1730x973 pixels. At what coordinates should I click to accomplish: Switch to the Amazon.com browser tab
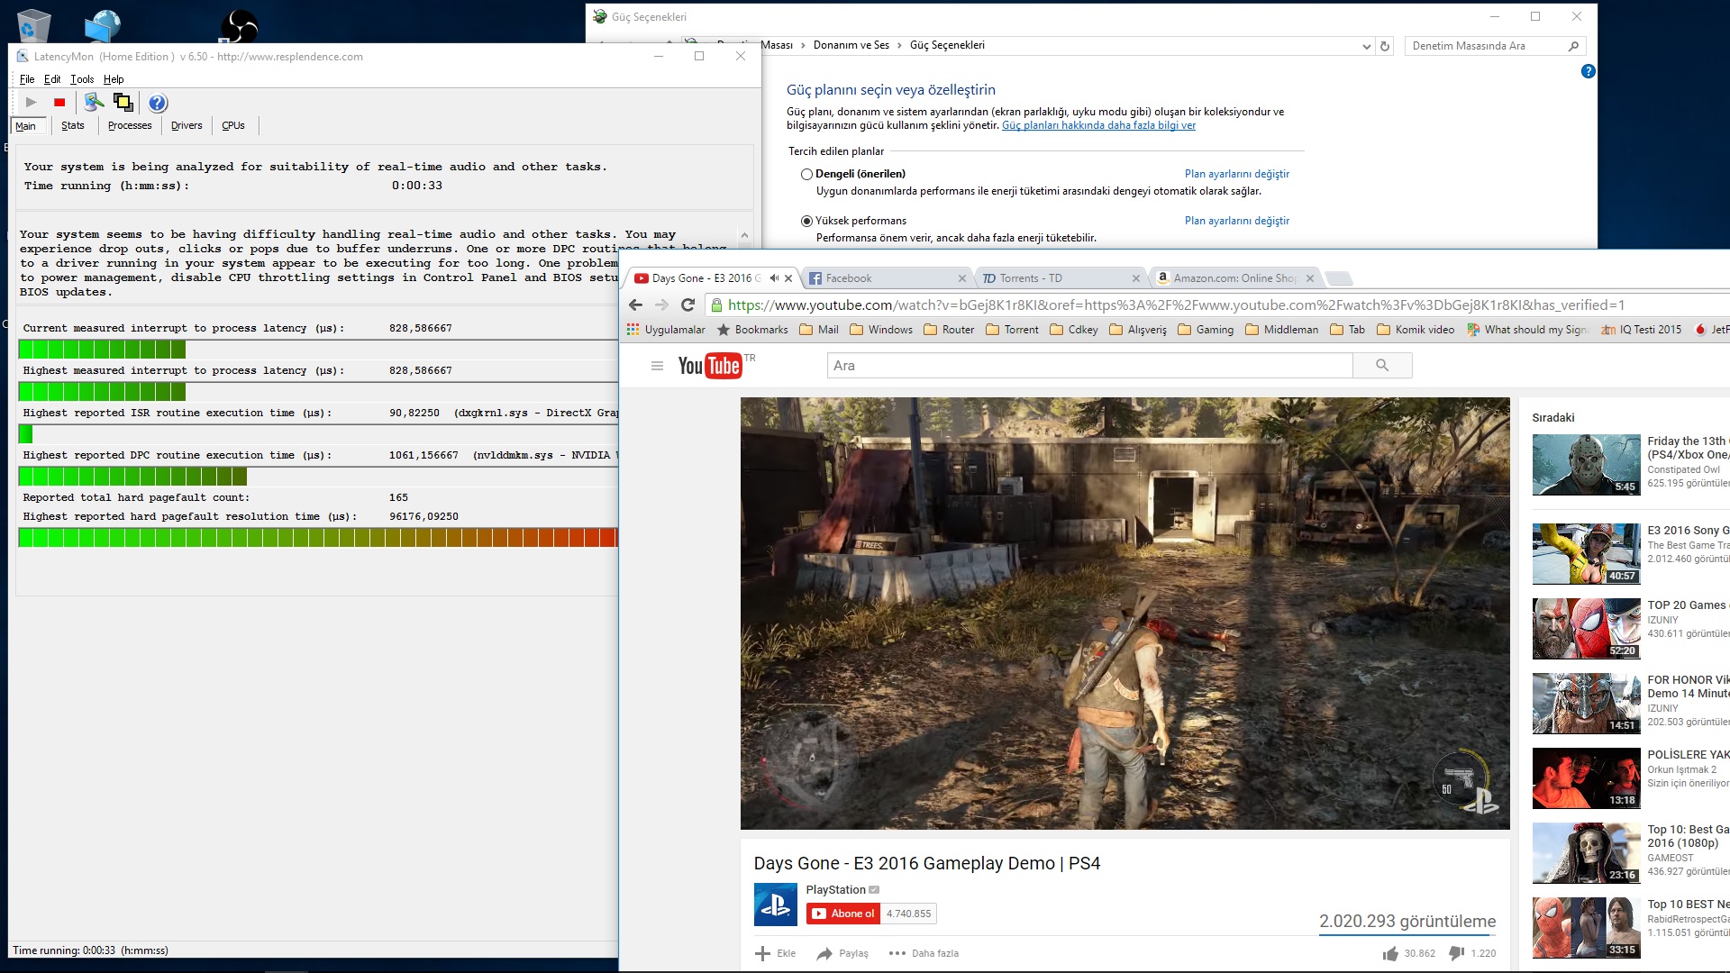coord(1234,278)
